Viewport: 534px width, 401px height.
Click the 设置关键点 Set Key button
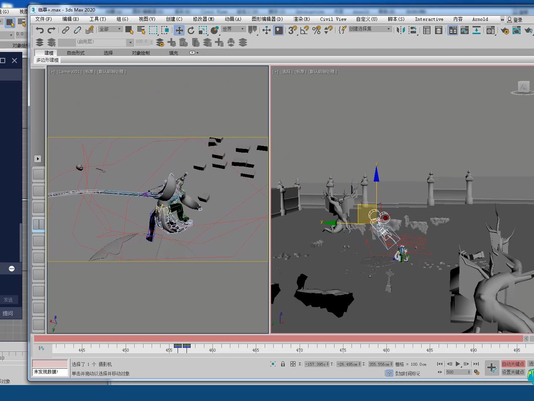(x=513, y=372)
